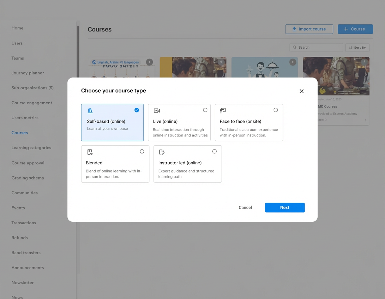
Task: Close the course type dialog with X
Action: 301,91
